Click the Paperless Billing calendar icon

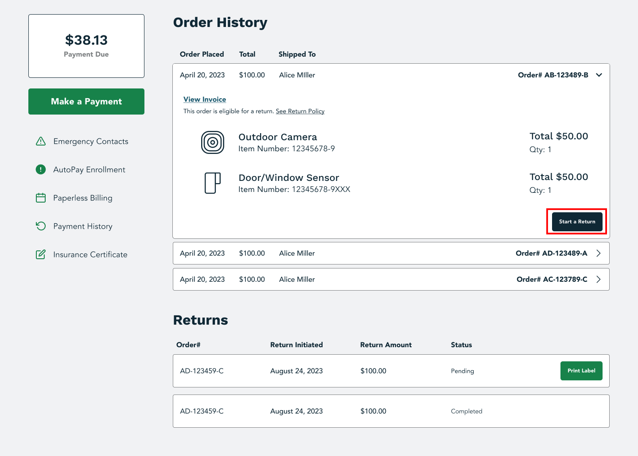click(x=41, y=198)
